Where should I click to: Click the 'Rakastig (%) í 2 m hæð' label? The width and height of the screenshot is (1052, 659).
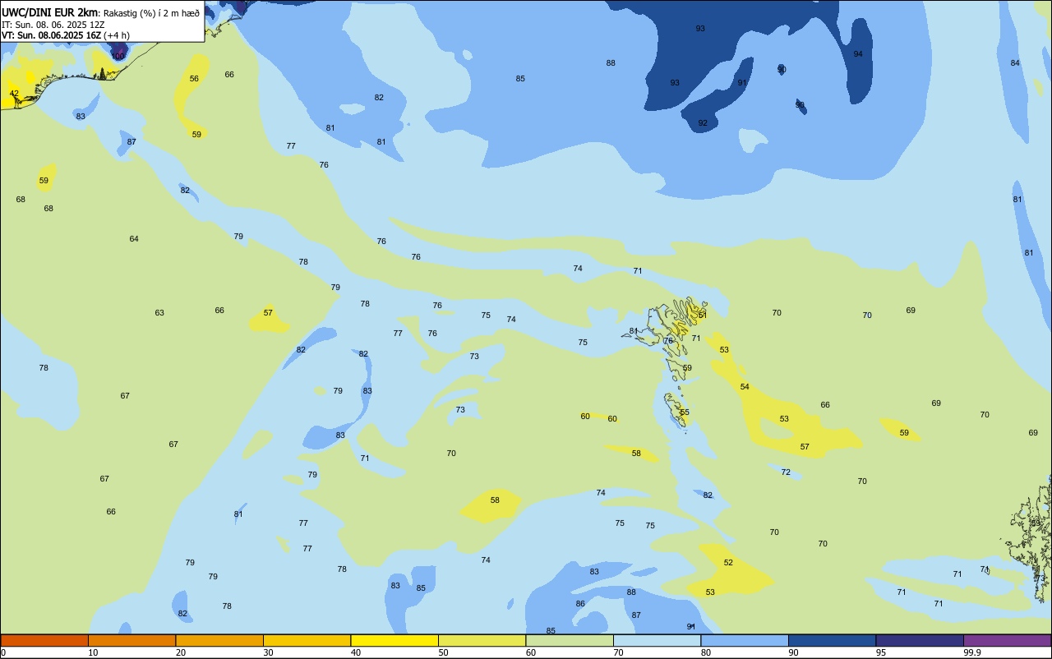click(151, 13)
